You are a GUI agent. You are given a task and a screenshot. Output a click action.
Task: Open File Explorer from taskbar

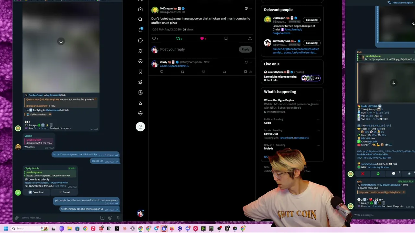(x=69, y=228)
